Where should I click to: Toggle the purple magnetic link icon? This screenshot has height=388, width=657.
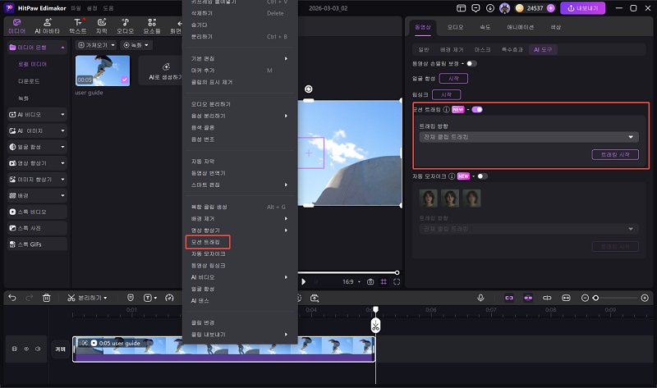tap(509, 298)
